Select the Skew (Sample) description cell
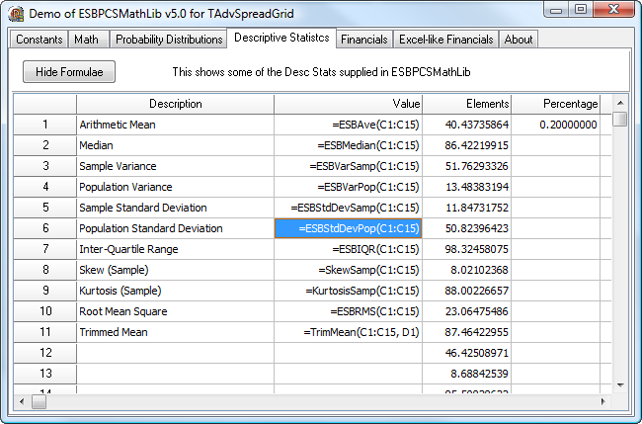 (x=175, y=270)
